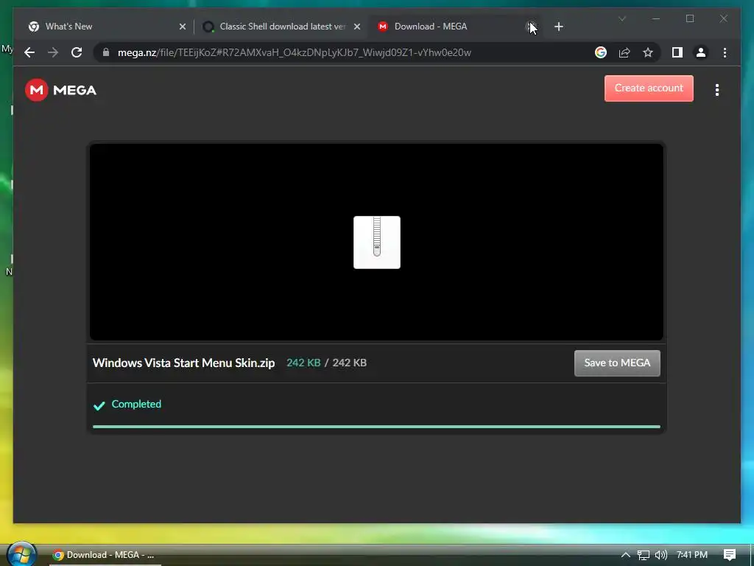Click the 7:41 PM clock
The width and height of the screenshot is (754, 566).
pos(692,555)
